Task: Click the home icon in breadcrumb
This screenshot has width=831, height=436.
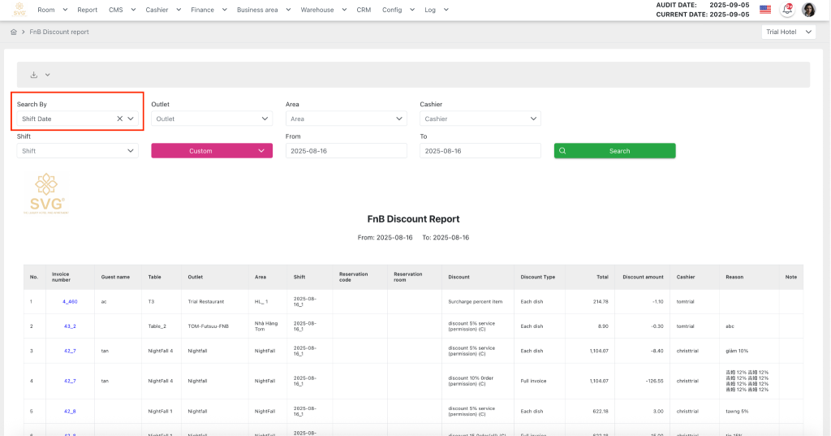Action: click(x=14, y=32)
